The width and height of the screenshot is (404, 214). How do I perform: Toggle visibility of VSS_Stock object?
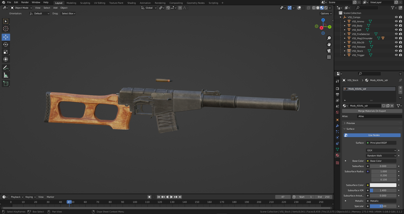396,51
